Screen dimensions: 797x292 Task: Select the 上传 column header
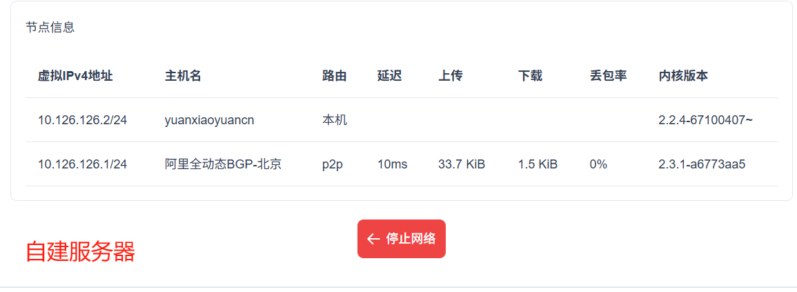[450, 76]
